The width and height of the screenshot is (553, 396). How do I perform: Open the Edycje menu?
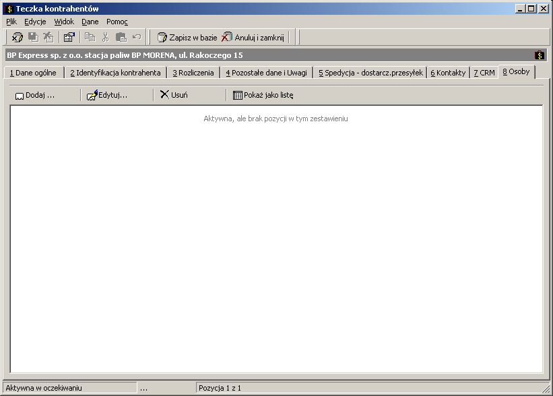[35, 22]
